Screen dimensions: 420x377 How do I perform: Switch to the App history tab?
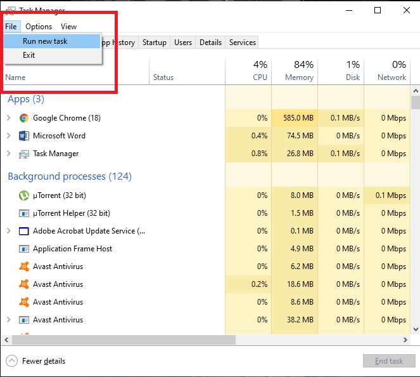point(120,43)
